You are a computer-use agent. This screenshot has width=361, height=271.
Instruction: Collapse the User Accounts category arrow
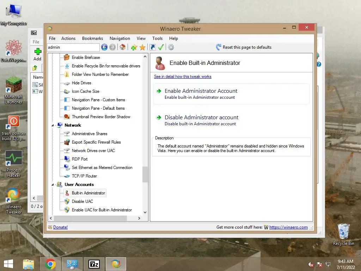(x=53, y=185)
